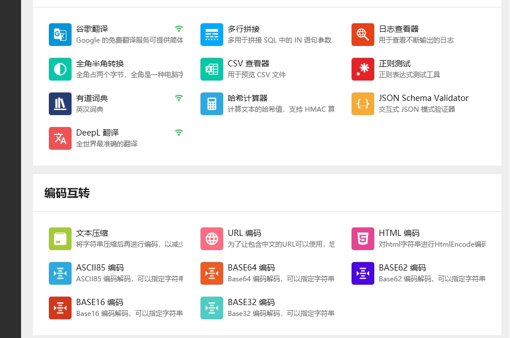Click the BASE16 编码 title text
The width and height of the screenshot is (510, 338).
(99, 302)
